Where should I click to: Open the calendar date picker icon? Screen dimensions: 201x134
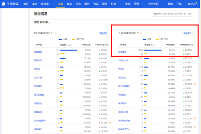point(190,14)
